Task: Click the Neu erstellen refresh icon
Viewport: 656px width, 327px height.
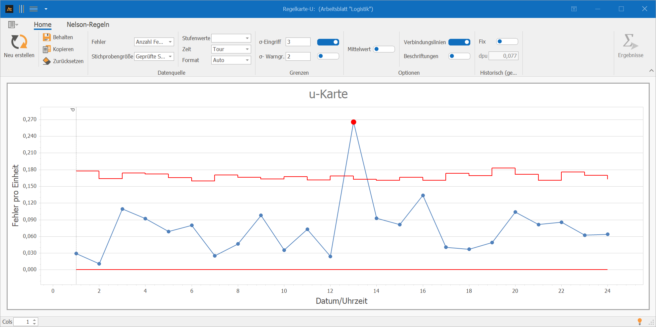Action: [x=19, y=42]
